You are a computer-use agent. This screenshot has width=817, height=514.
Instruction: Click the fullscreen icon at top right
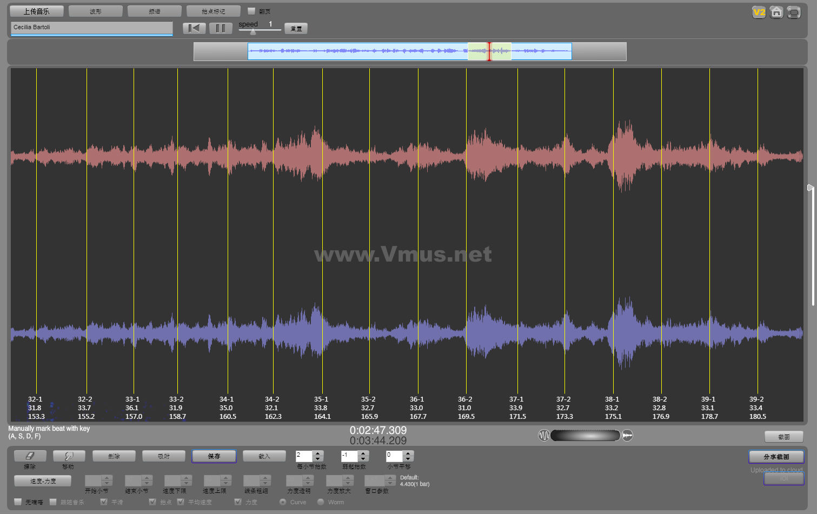794,12
